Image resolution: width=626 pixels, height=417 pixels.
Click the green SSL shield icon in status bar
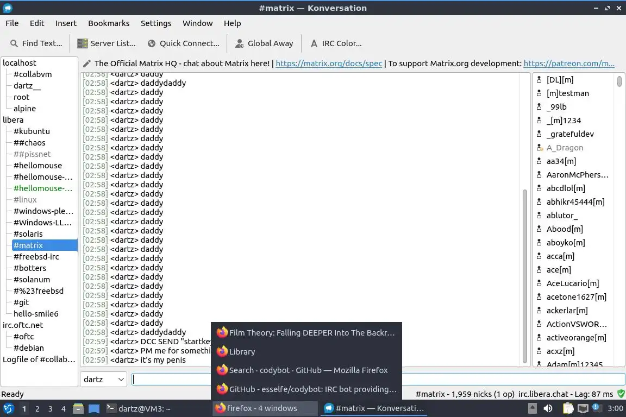click(621, 394)
